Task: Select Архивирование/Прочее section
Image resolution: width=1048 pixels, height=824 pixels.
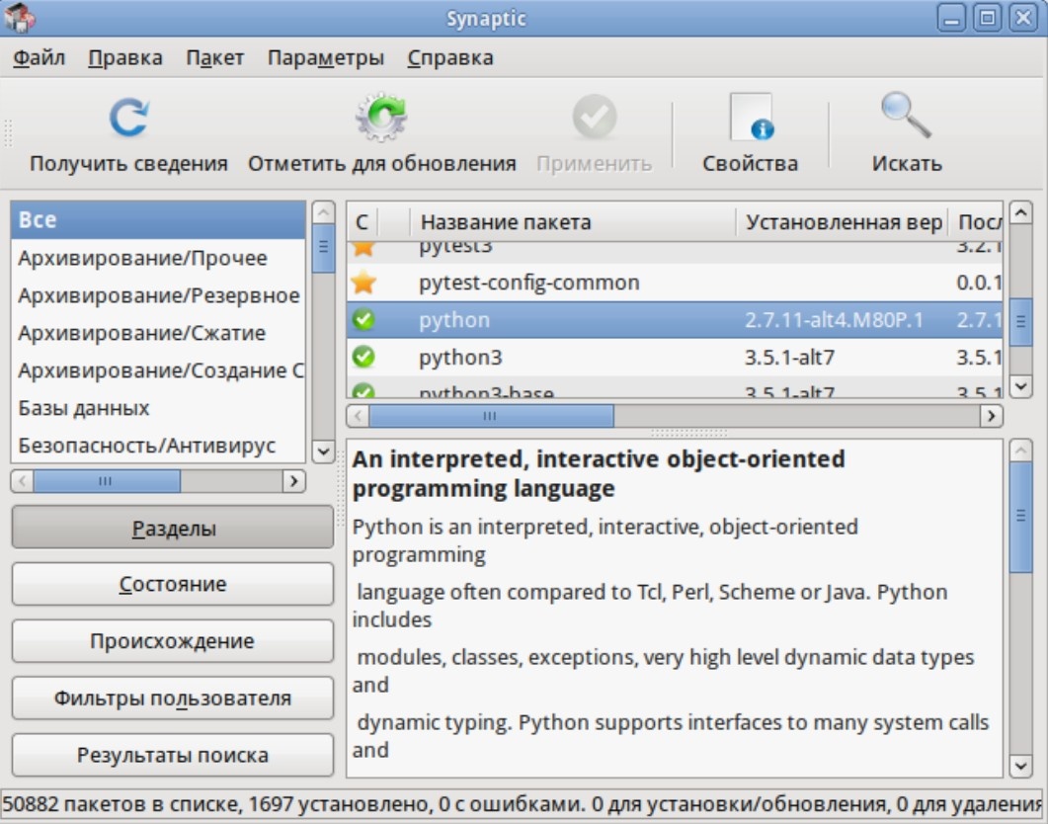Action: 158,258
